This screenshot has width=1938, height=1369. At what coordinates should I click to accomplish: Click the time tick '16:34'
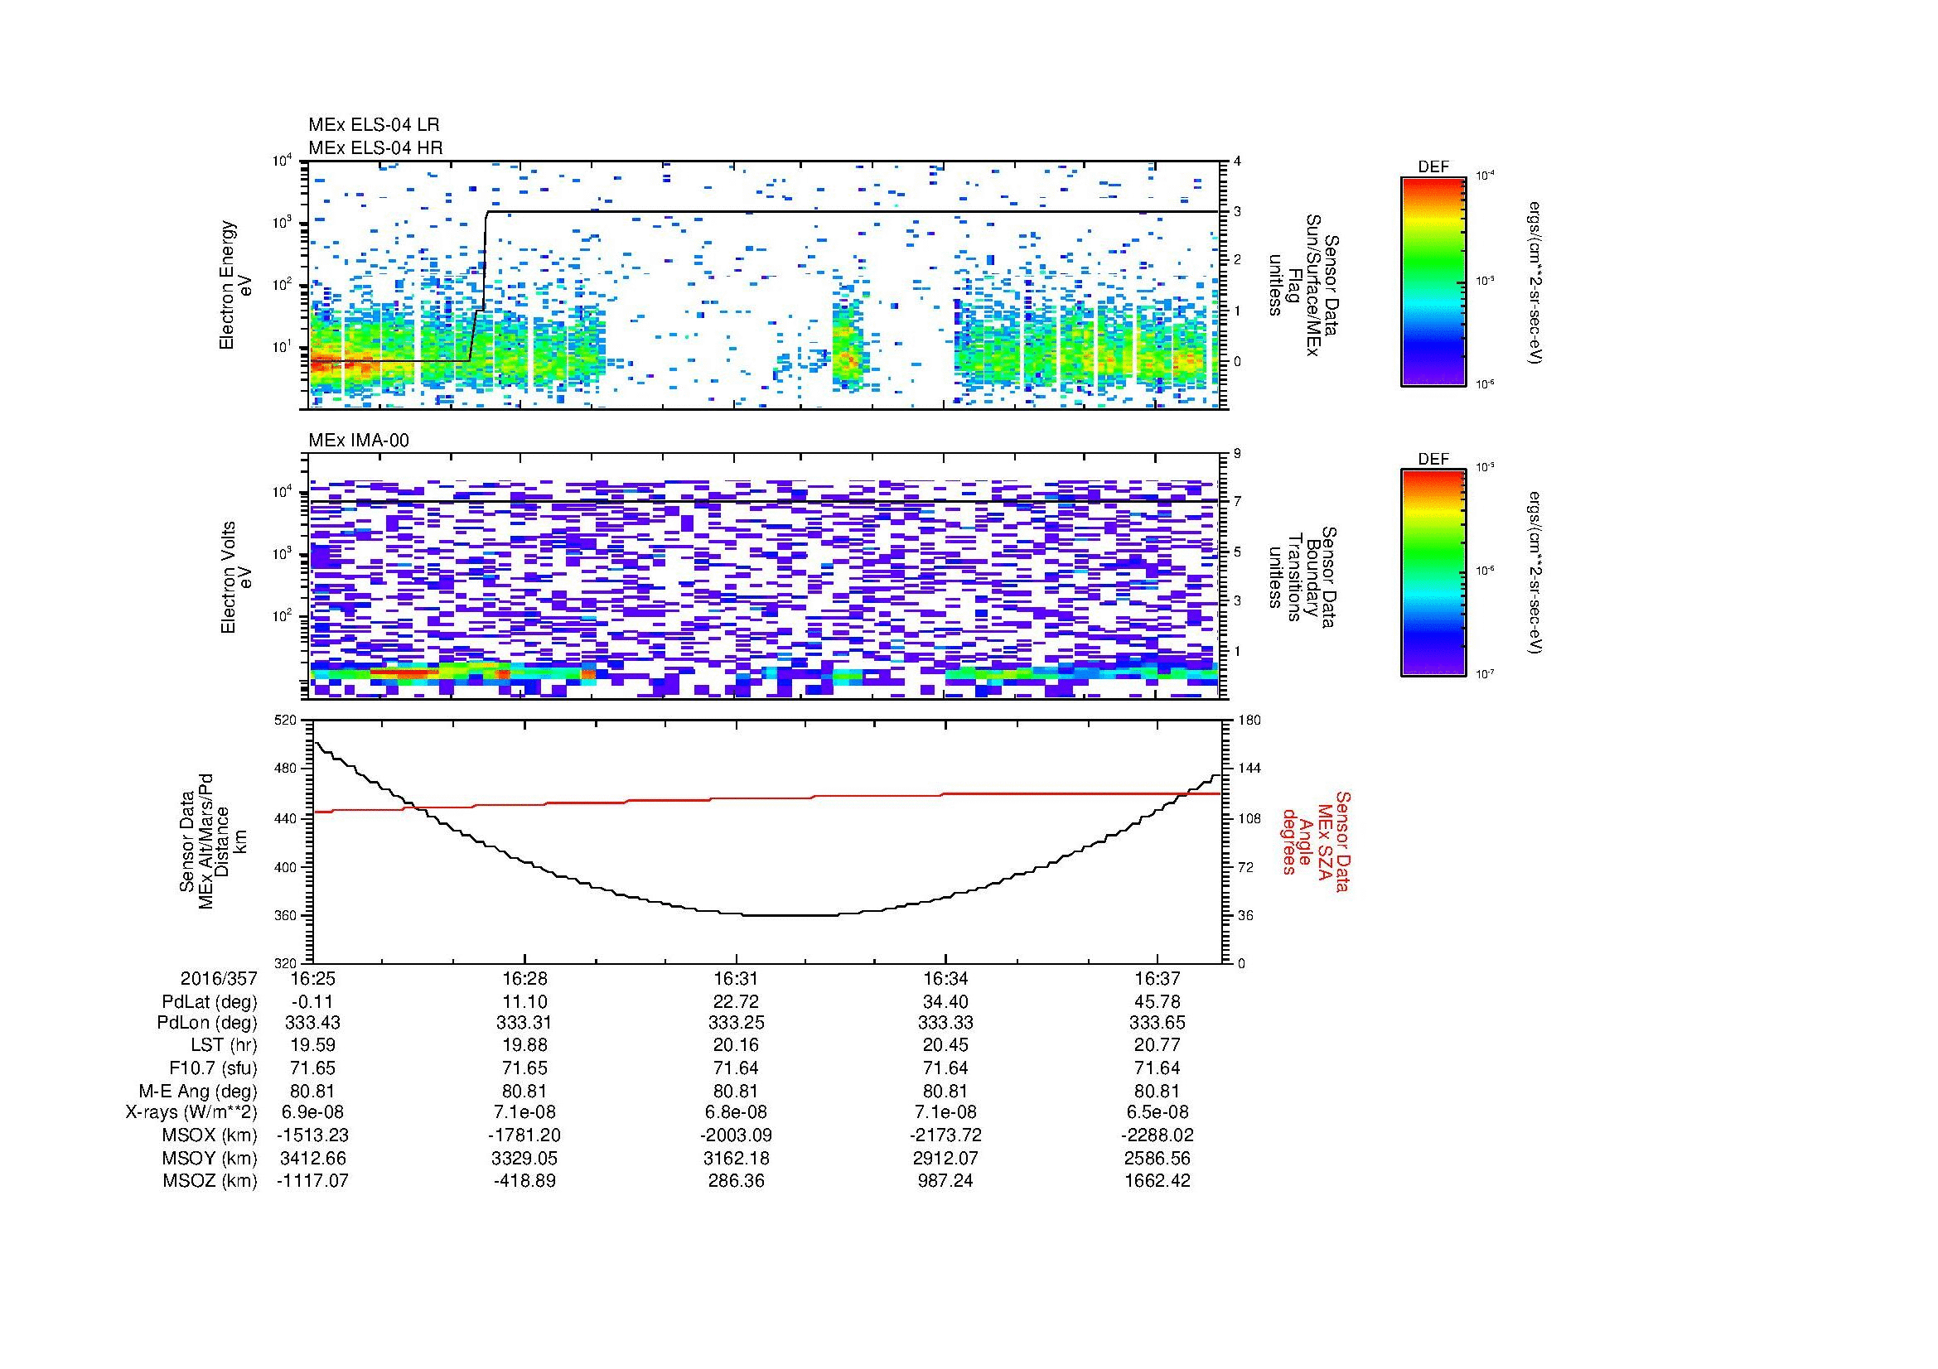[x=945, y=979]
